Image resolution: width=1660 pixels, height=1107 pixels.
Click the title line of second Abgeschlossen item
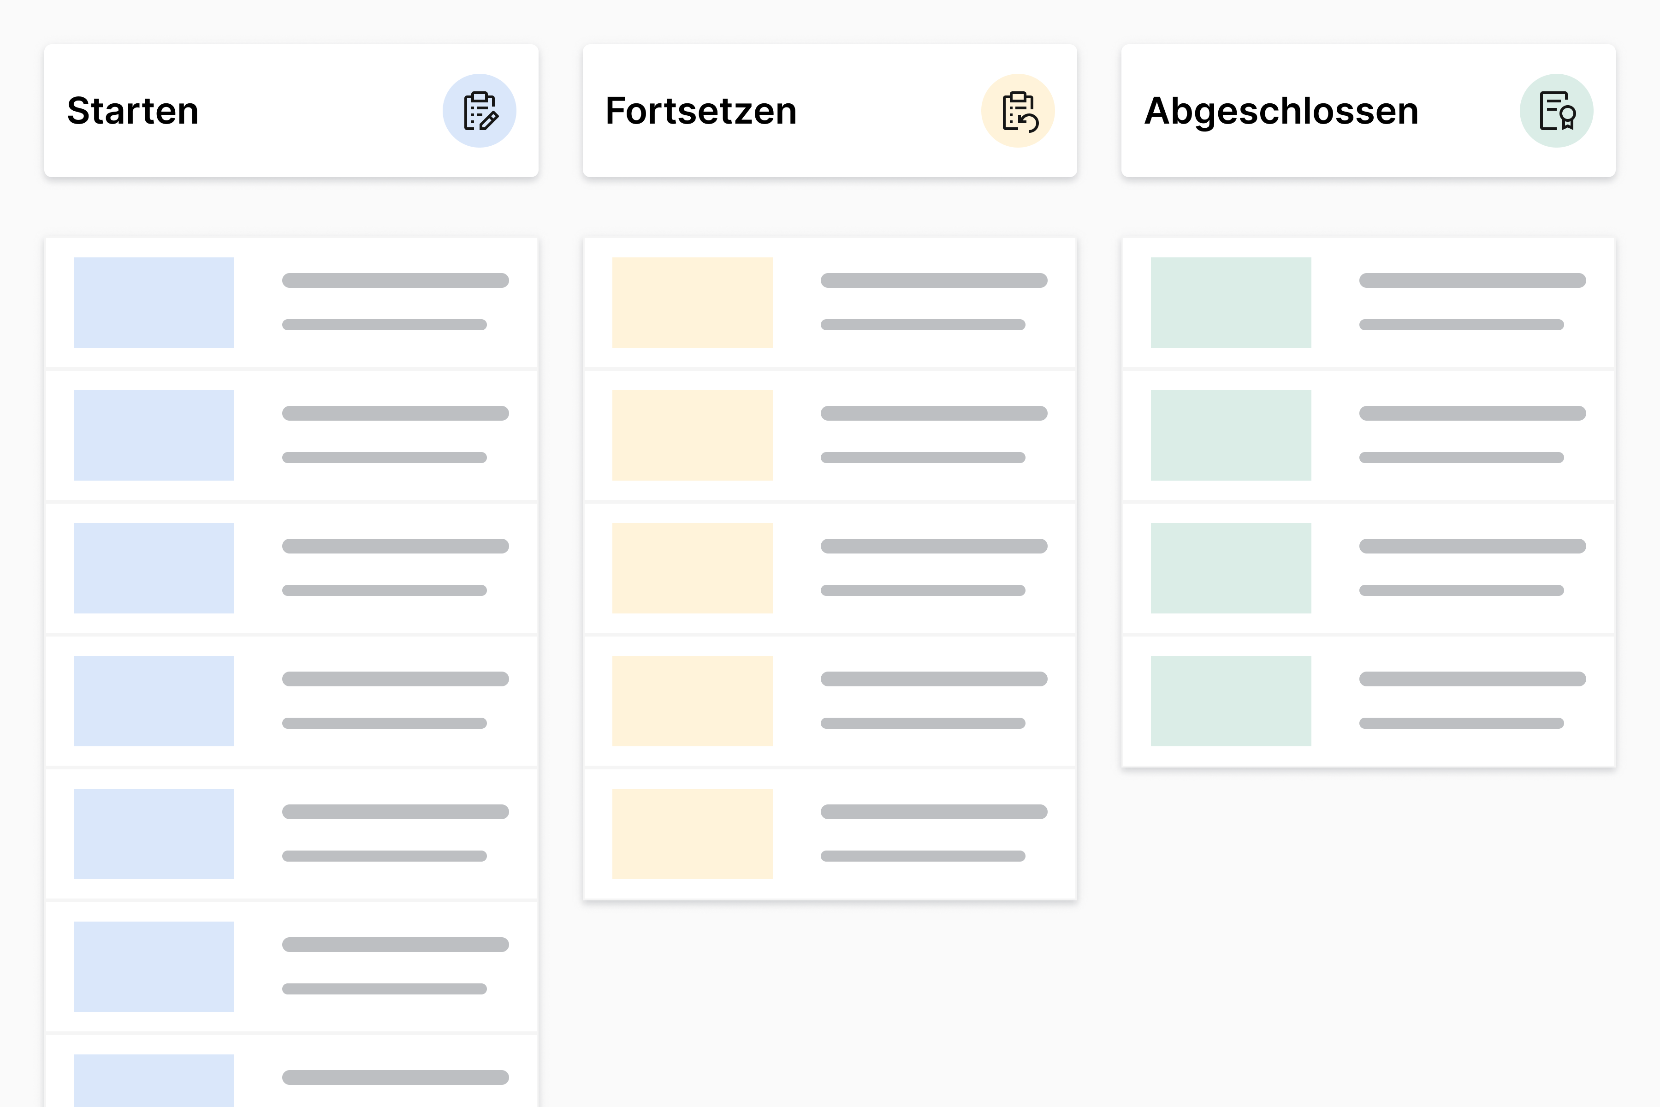(x=1472, y=413)
